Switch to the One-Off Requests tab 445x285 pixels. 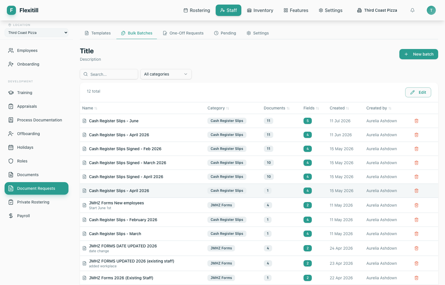[183, 33]
